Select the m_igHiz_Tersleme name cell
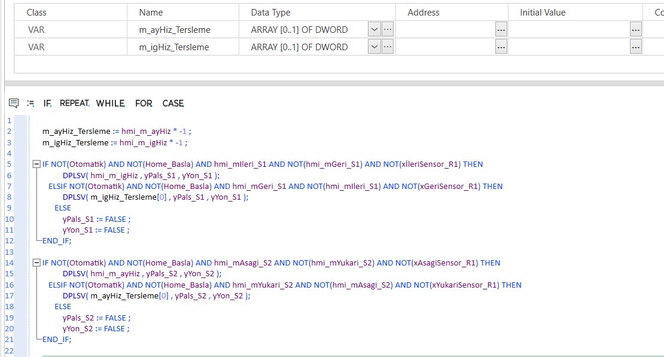 pyautogui.click(x=183, y=47)
